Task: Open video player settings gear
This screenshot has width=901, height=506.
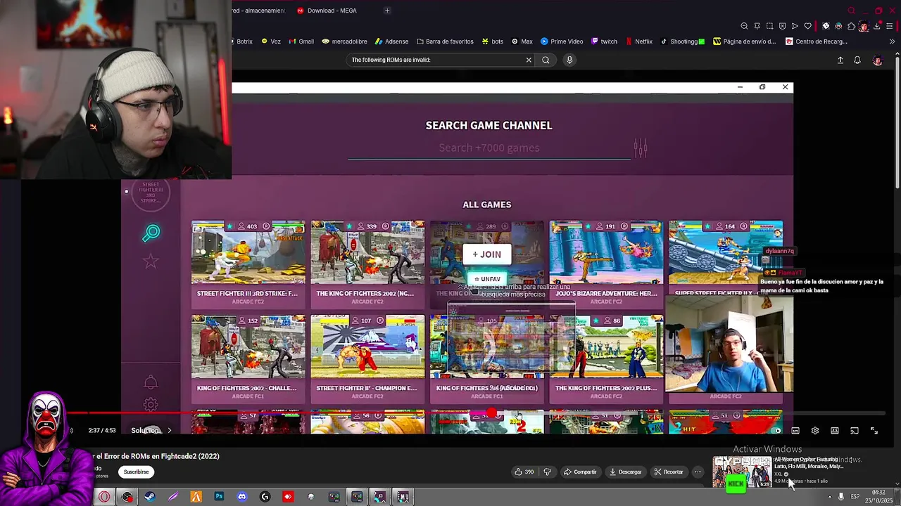Action: click(x=815, y=431)
